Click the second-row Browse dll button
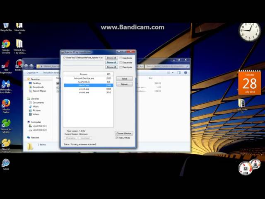Screen dimensions: 265x199 (111, 63)
